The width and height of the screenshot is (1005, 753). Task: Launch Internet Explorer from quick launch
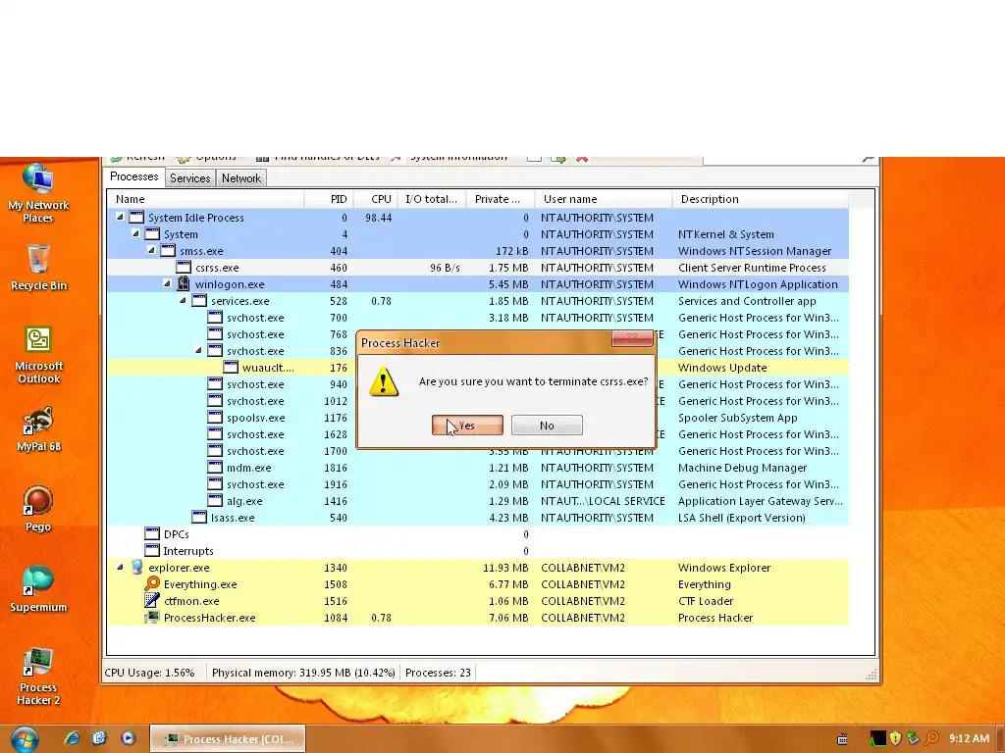pos(73,738)
